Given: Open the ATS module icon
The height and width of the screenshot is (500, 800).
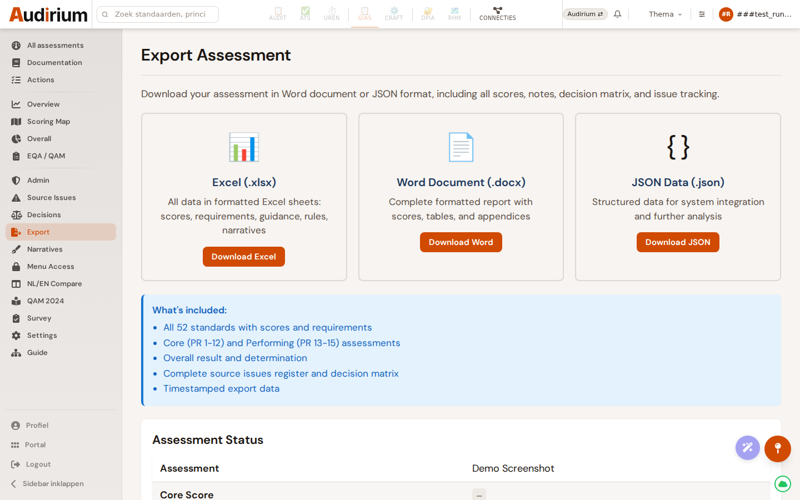Looking at the screenshot, I should tap(305, 14).
